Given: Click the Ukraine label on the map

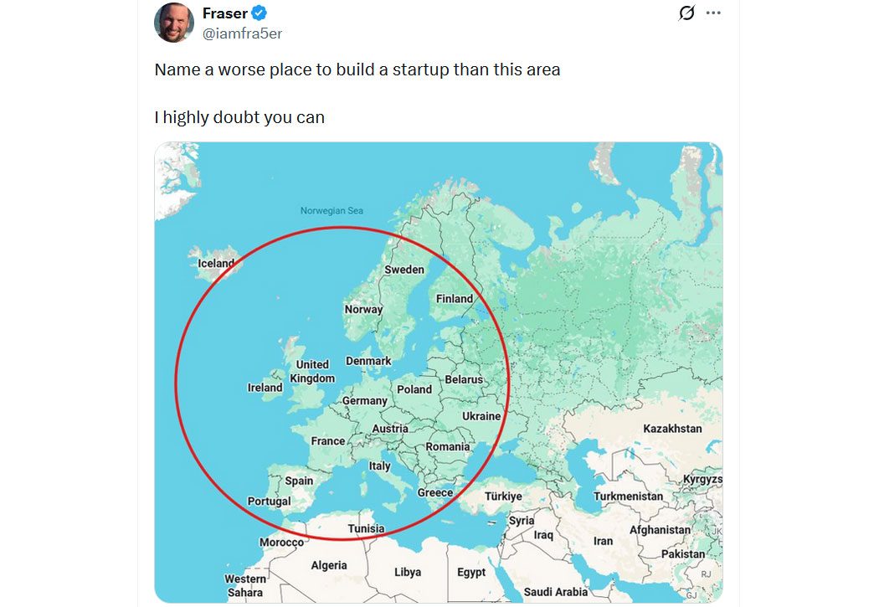Looking at the screenshot, I should coord(481,416).
